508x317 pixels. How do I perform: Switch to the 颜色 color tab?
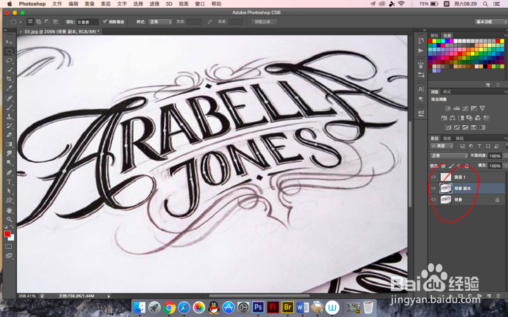434,36
